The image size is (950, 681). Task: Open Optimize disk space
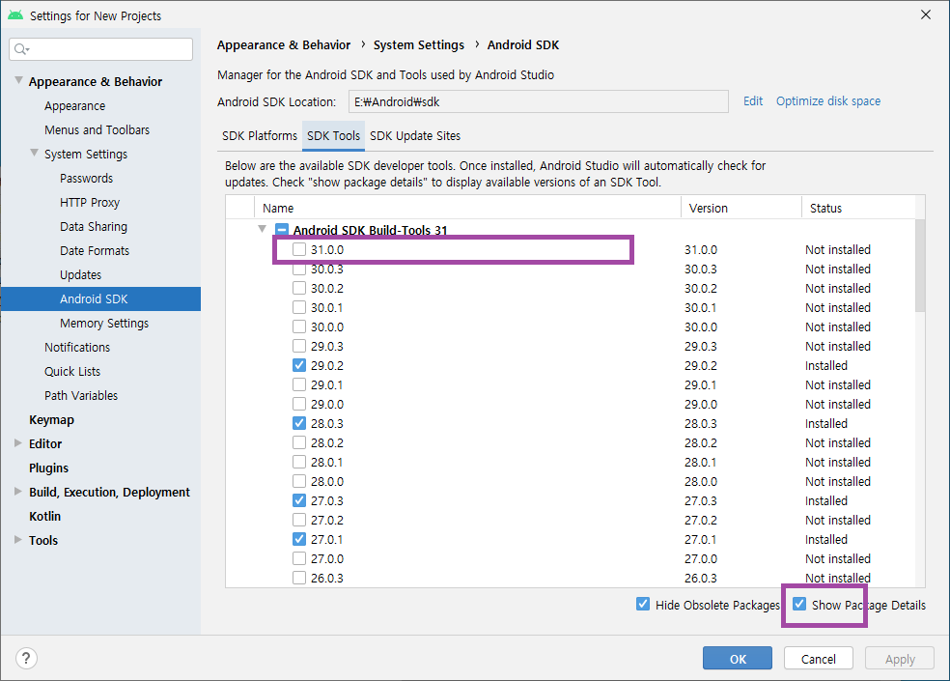pos(827,100)
